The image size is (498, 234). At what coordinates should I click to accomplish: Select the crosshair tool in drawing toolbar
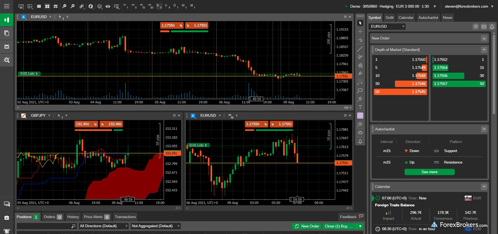tap(360, 31)
